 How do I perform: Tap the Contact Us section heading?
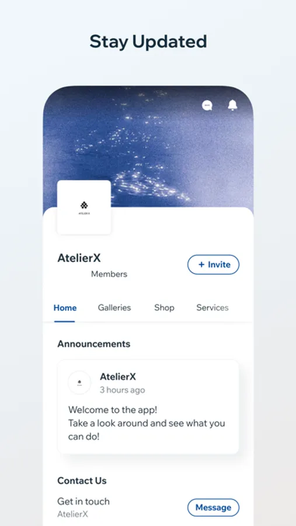pyautogui.click(x=82, y=481)
